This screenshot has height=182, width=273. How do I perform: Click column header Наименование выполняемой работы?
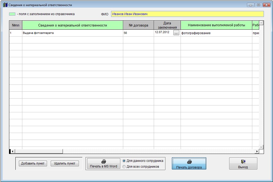click(x=216, y=25)
